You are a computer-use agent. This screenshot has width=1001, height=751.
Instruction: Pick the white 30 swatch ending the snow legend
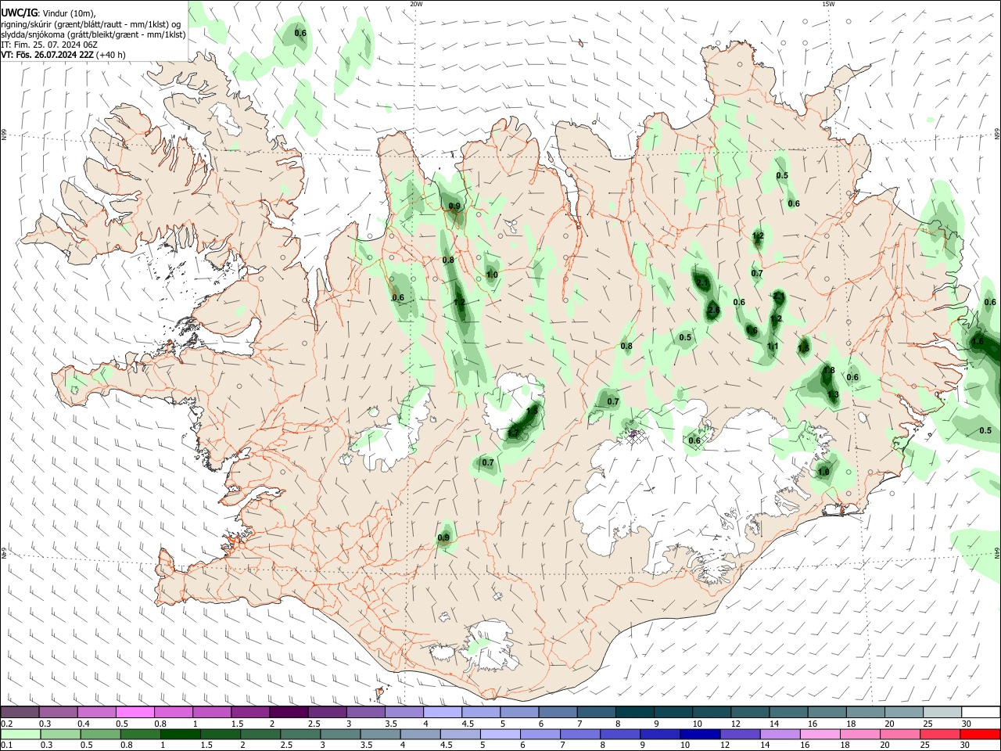coord(981,713)
